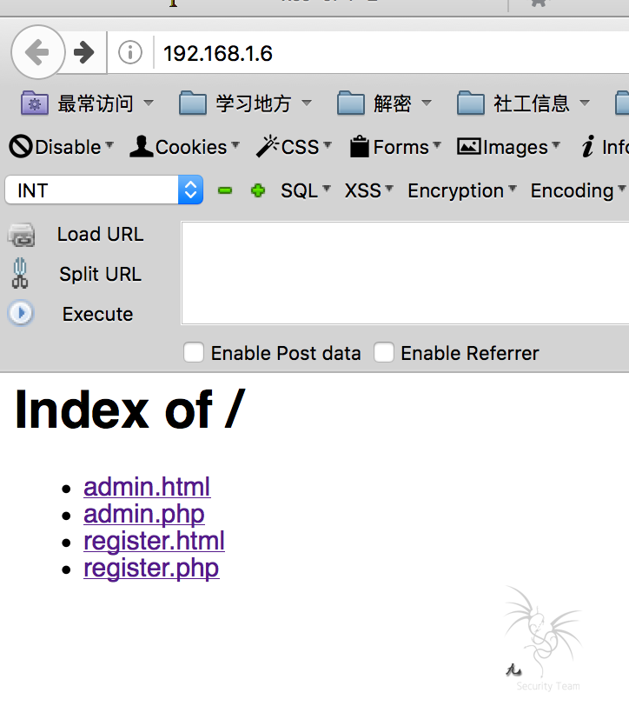The image size is (629, 706).
Task: Open the Forms menu
Action: pos(395,147)
